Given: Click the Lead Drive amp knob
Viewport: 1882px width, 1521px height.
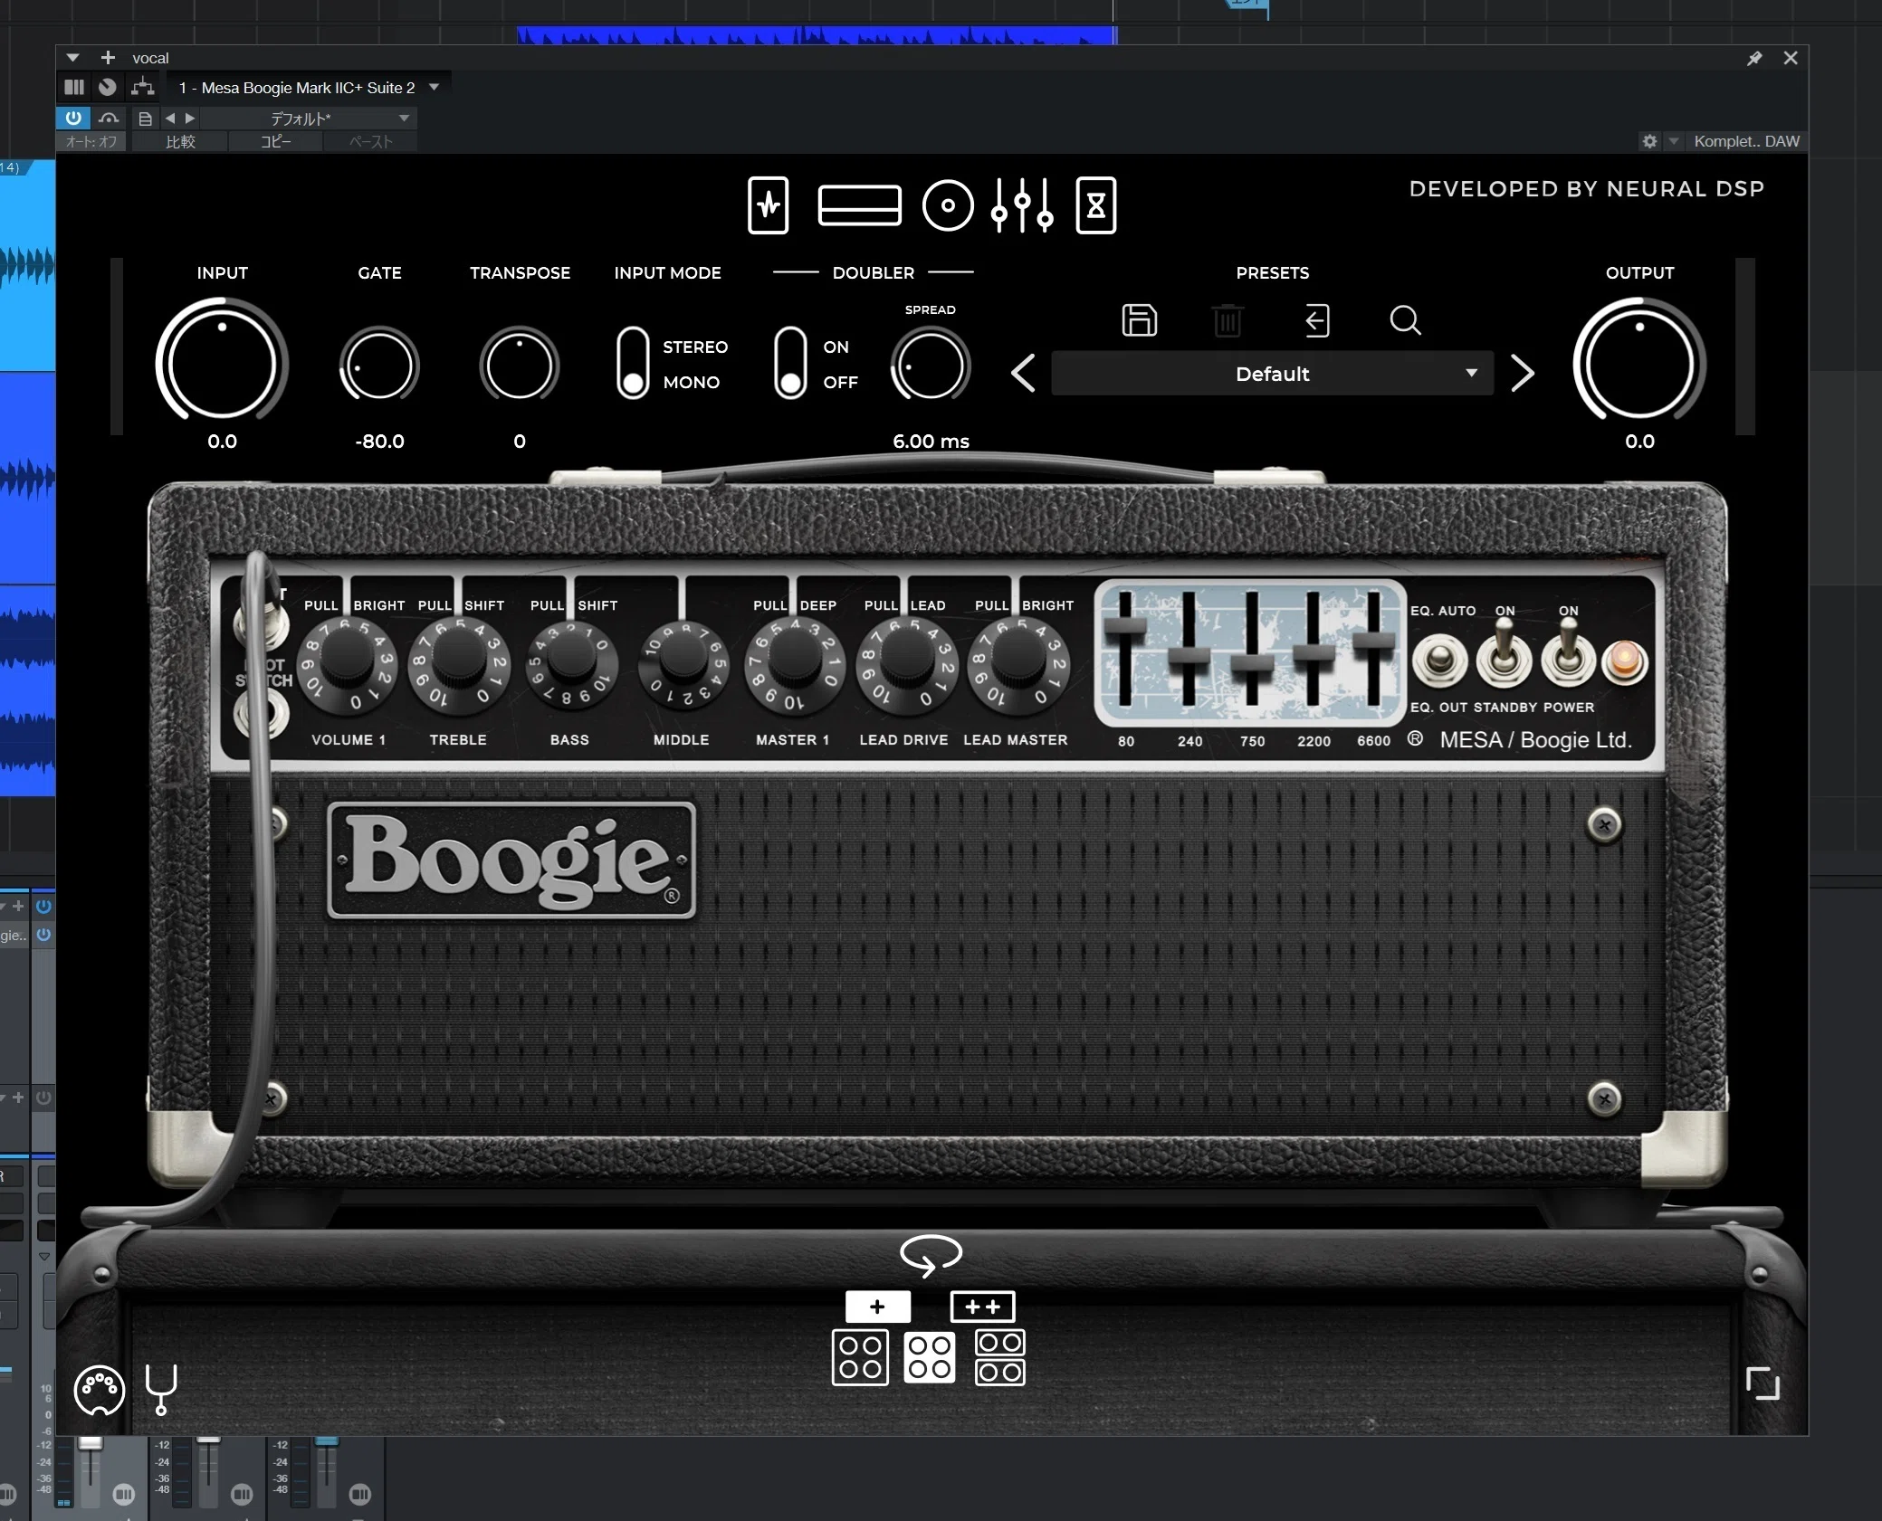Looking at the screenshot, I should click(905, 666).
